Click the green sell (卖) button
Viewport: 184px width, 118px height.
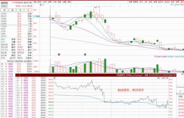tap(20, 10)
